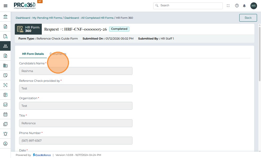Open Dashboard - My Pending HR Forms breadcrumb

[x=39, y=18]
